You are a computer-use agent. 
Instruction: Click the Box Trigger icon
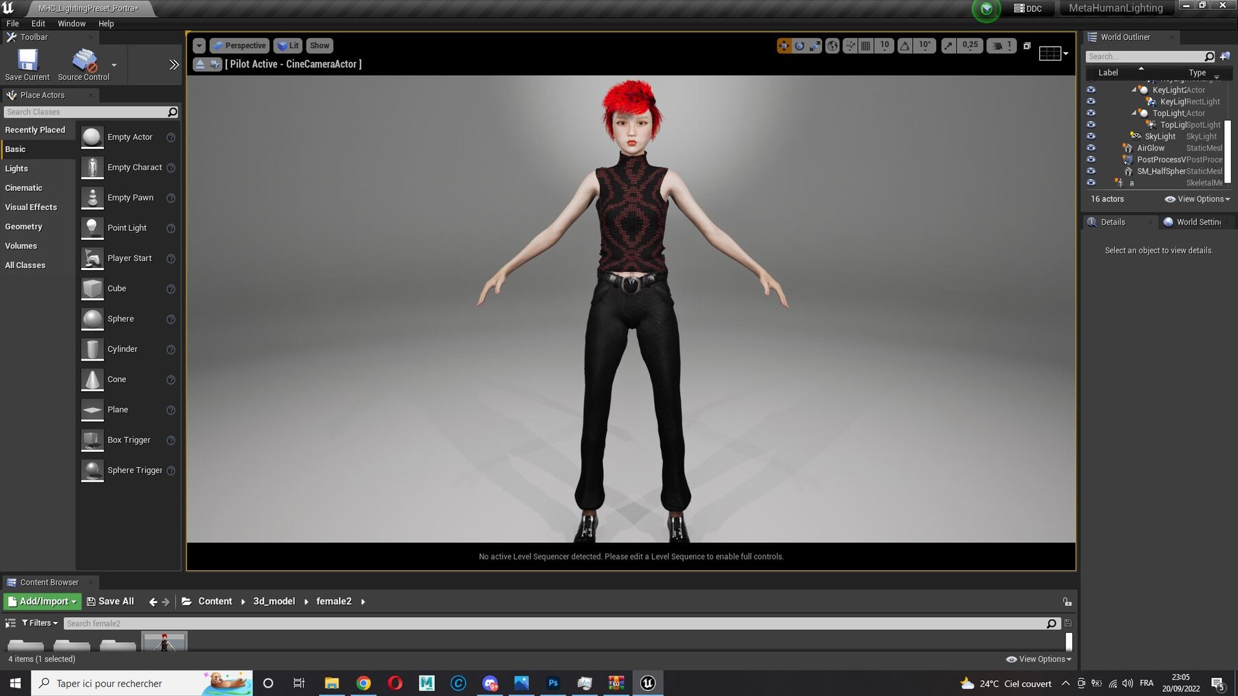point(92,440)
